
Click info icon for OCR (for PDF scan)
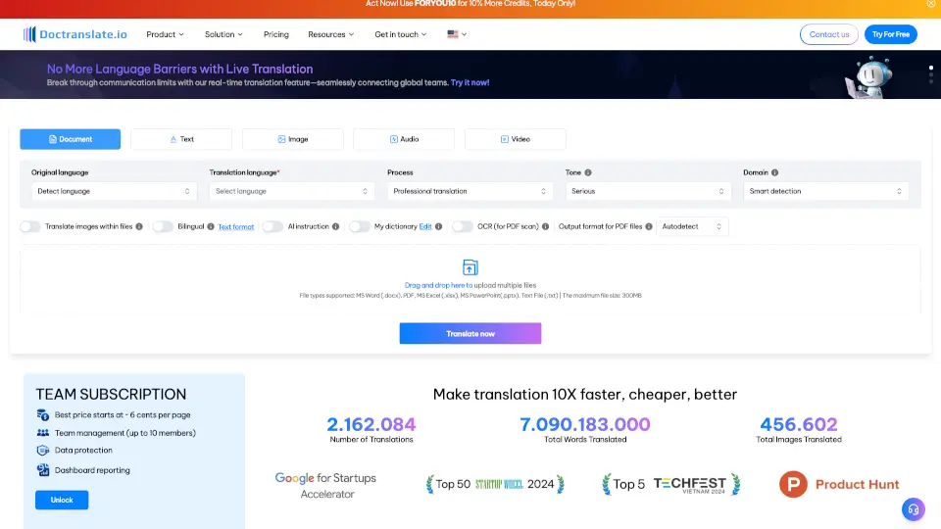[546, 226]
